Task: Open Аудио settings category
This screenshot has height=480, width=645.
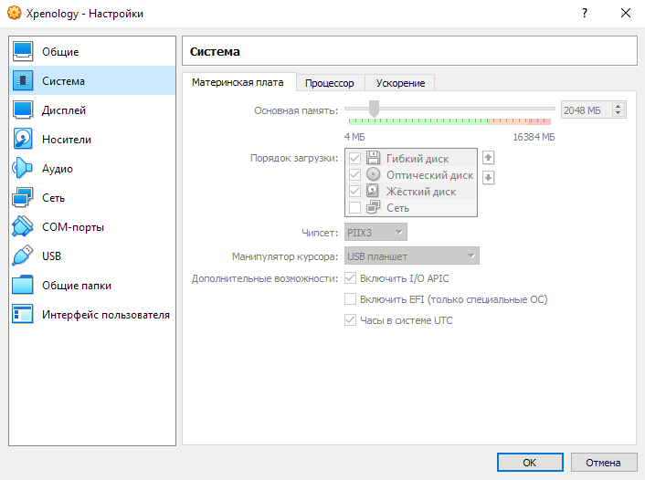Action: [x=92, y=168]
